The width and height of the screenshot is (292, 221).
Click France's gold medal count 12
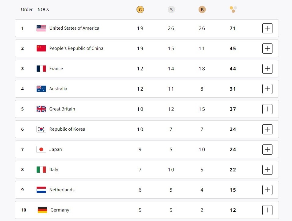(140, 69)
